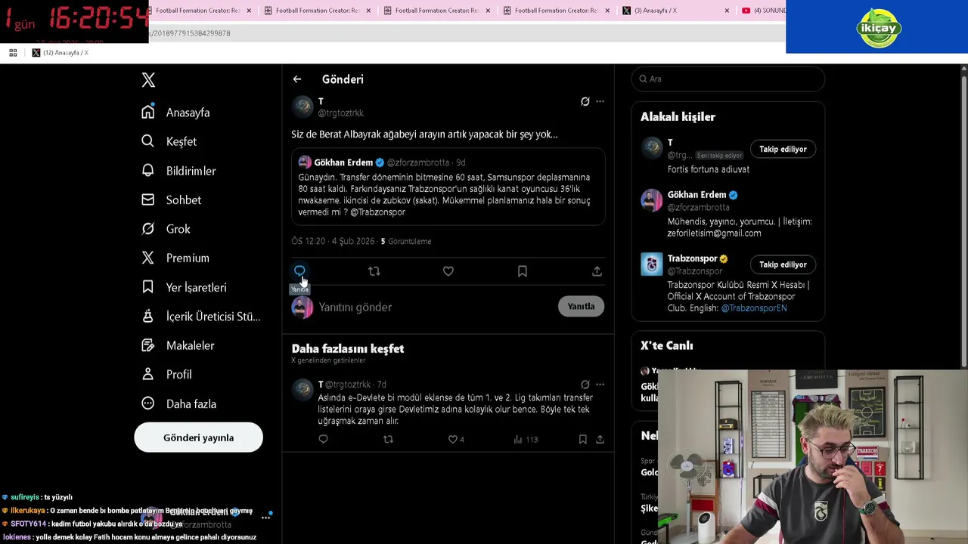Open Sohbet messages
The width and height of the screenshot is (968, 544).
point(171,199)
